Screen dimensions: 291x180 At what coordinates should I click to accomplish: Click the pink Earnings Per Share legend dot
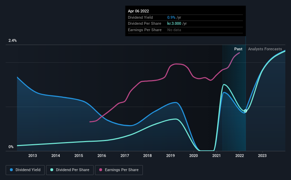(101, 170)
